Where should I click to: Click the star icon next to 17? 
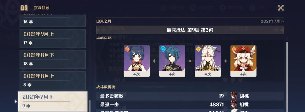(x=30, y=43)
